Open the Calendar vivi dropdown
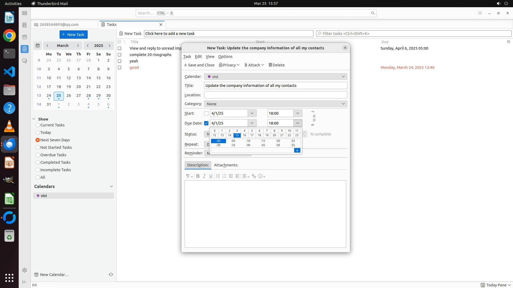 point(275,77)
